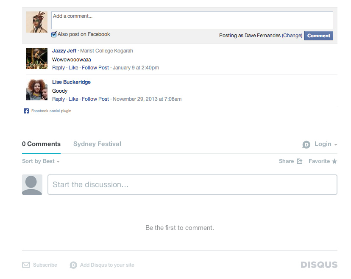Expand the Login dropdown menu
The height and width of the screenshot is (279, 351).
pos(326,144)
